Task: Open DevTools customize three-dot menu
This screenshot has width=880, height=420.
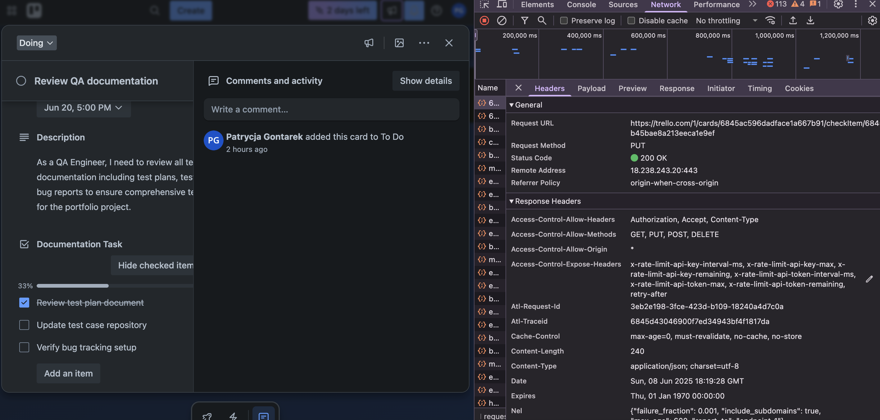Action: click(855, 4)
